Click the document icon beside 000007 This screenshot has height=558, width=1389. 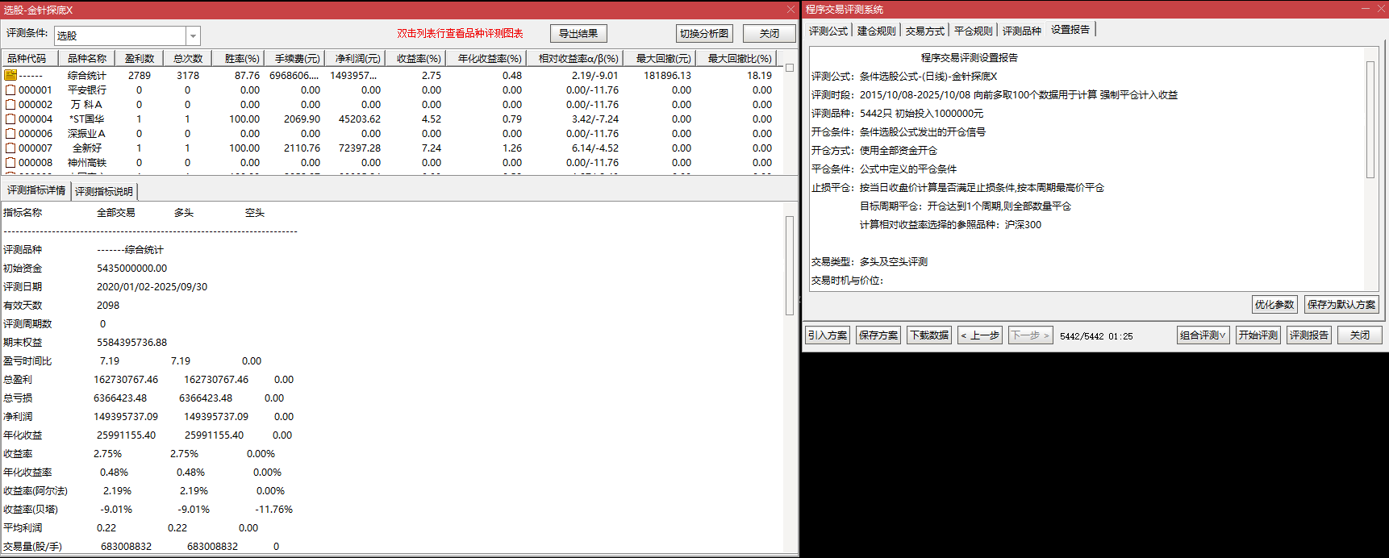pos(10,148)
